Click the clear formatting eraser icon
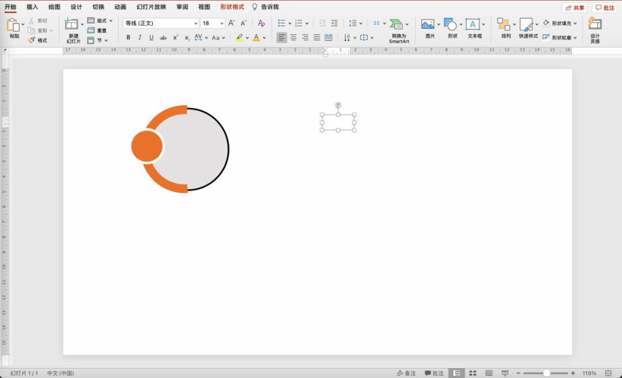The height and width of the screenshot is (378, 622). [261, 24]
